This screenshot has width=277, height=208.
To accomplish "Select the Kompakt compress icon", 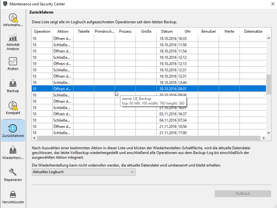I will coord(13,106).
